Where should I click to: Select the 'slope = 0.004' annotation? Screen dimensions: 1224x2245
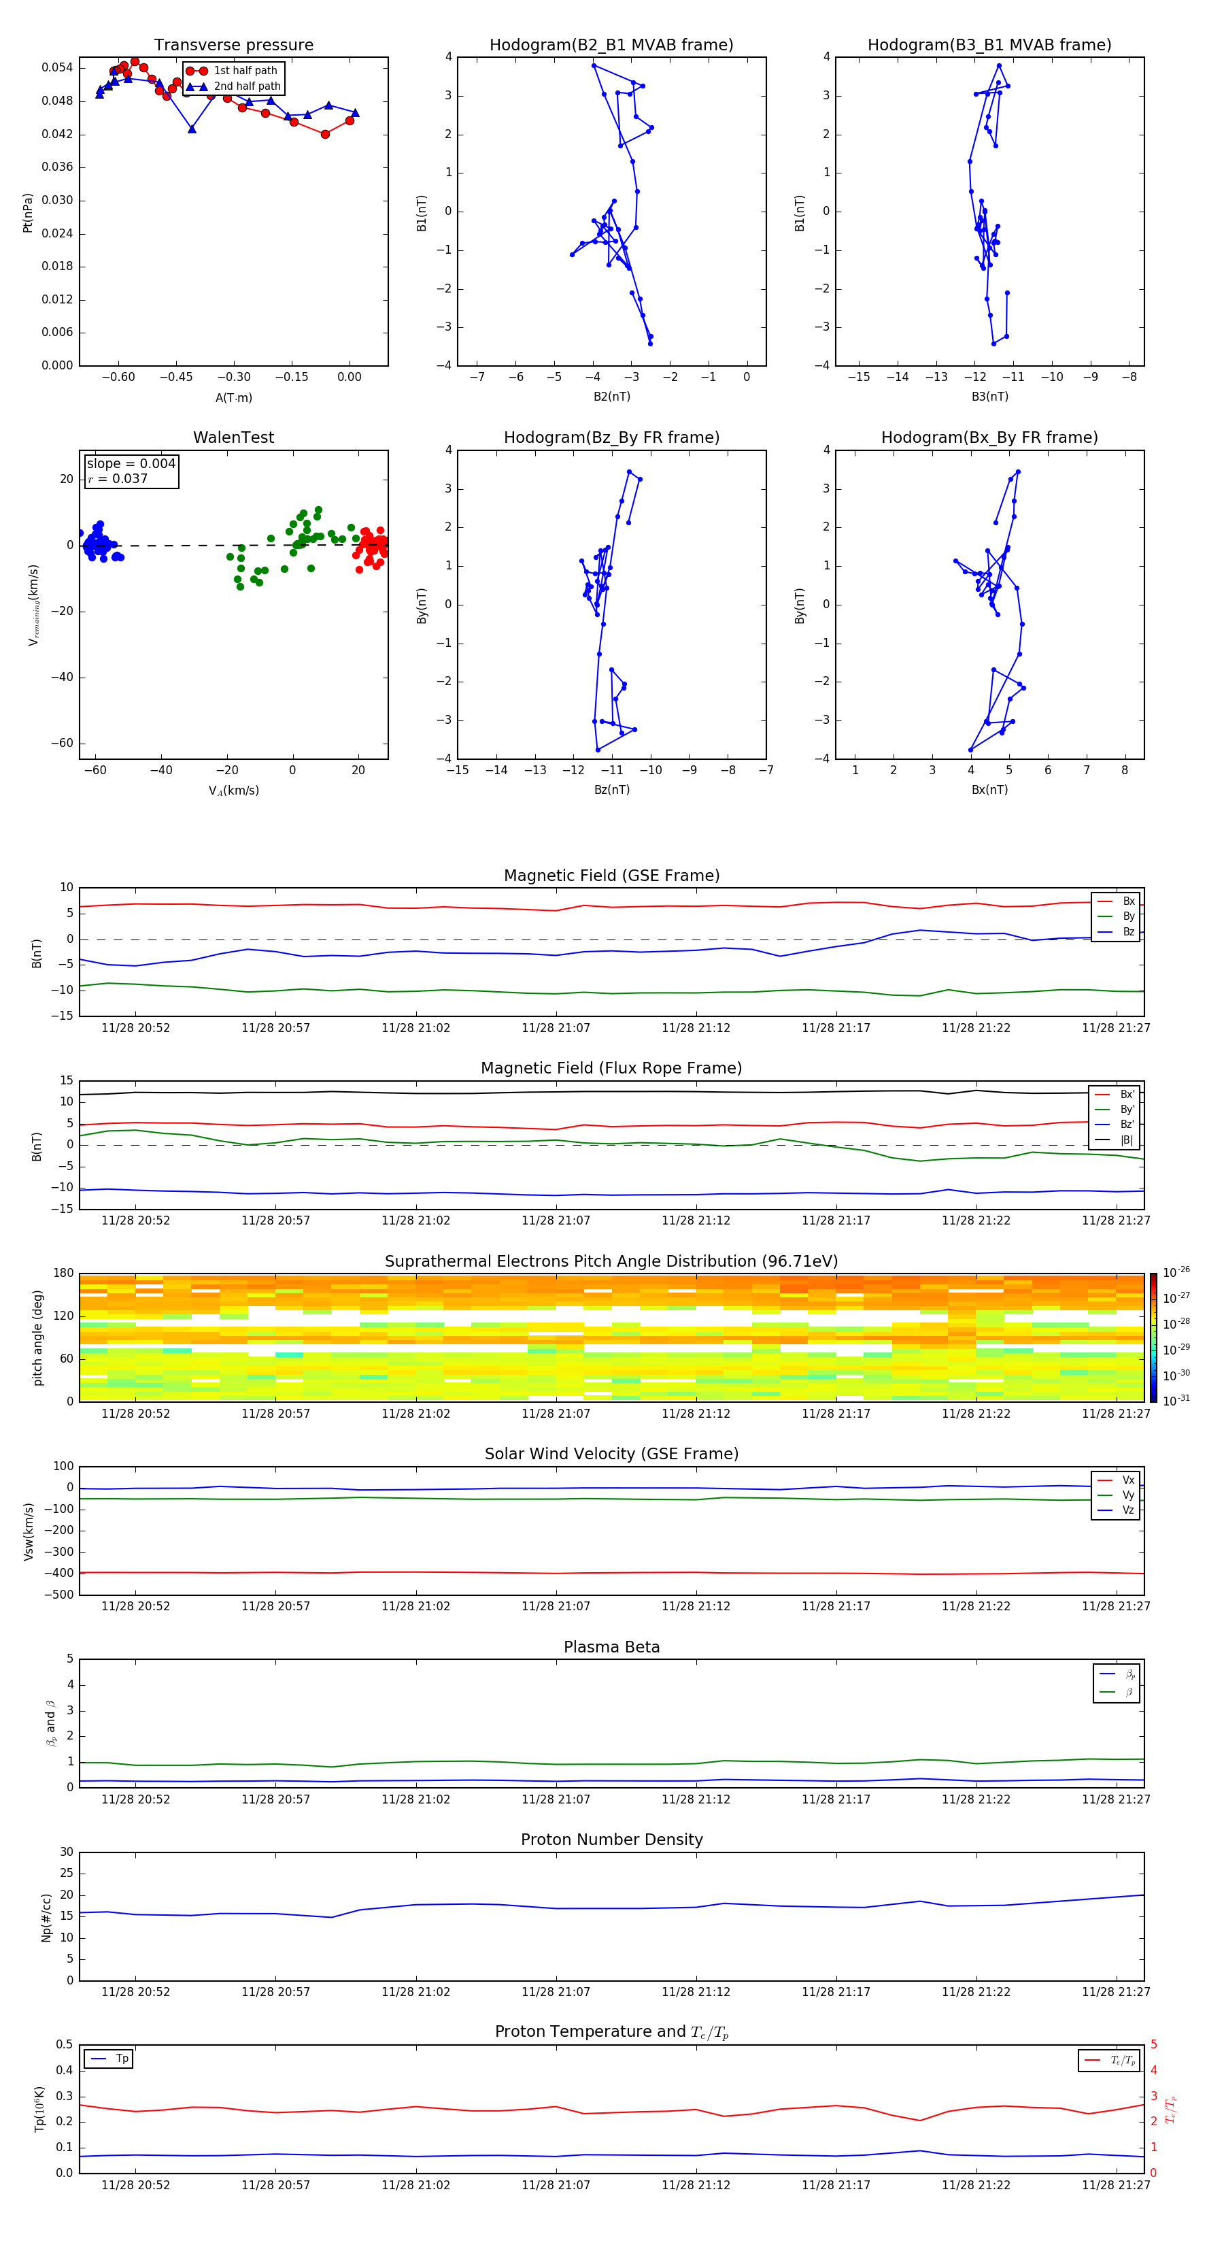[131, 464]
